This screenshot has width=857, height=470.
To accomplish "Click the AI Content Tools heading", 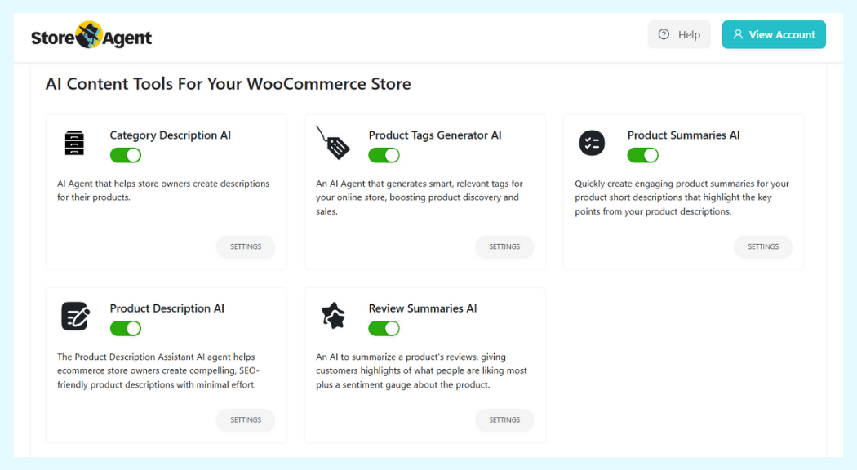I will [228, 84].
